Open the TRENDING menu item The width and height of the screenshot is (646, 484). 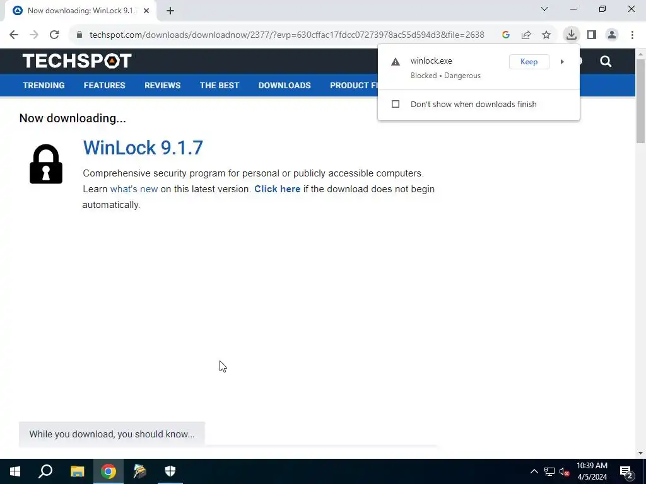[x=44, y=85]
